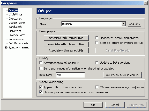Viewport: 149px width, 111px height.
Task: Open UI Settings in the tree
Action: point(16,14)
